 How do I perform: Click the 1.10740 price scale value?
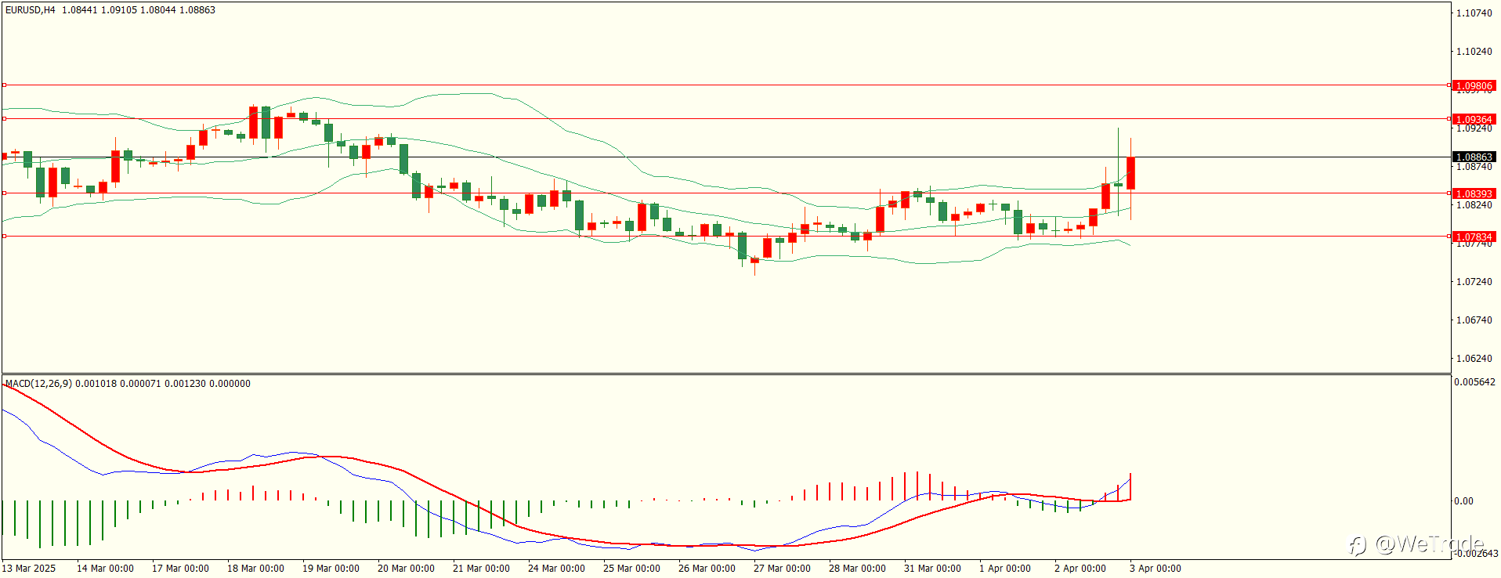[x=1474, y=13]
